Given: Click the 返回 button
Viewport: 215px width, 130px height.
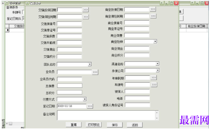Looking at the screenshot, I should [135, 125].
